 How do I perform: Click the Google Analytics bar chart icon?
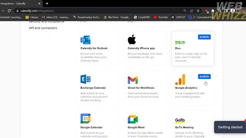[x=180, y=79]
